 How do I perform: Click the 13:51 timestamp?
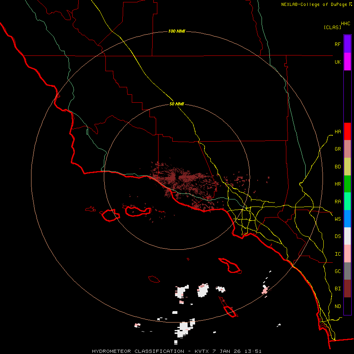tap(253, 351)
